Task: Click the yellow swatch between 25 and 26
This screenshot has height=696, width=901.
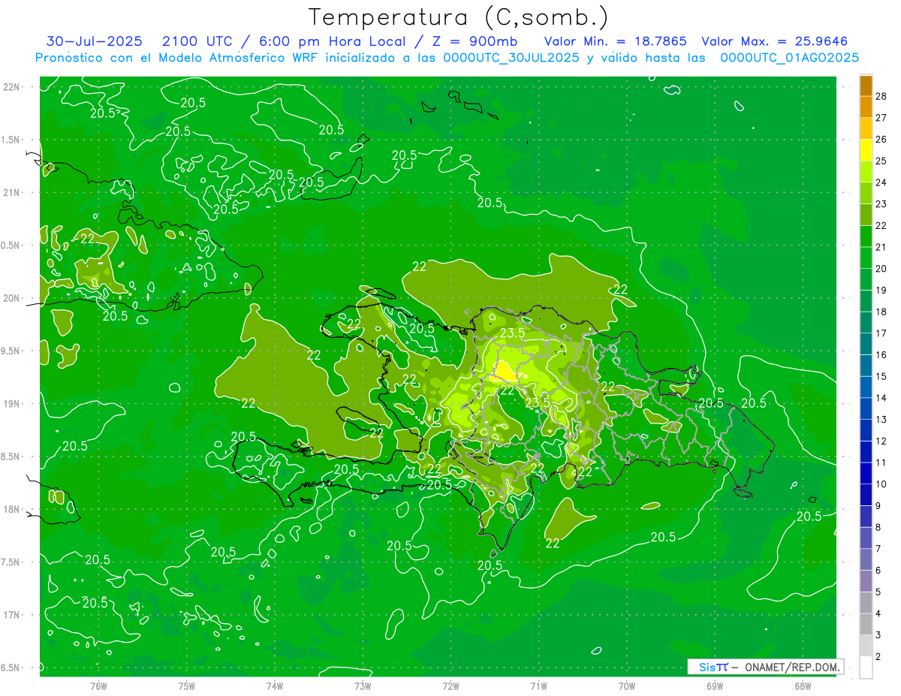Action: (866, 151)
